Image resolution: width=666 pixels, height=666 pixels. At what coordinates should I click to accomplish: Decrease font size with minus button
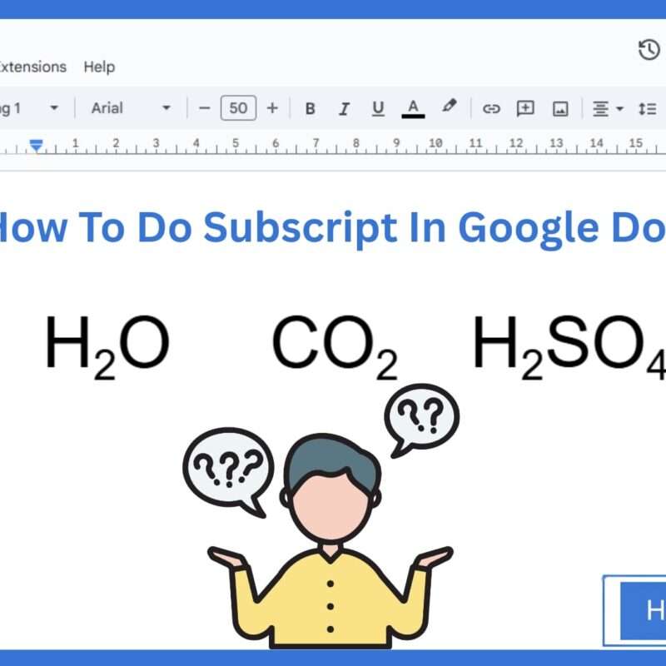(204, 108)
